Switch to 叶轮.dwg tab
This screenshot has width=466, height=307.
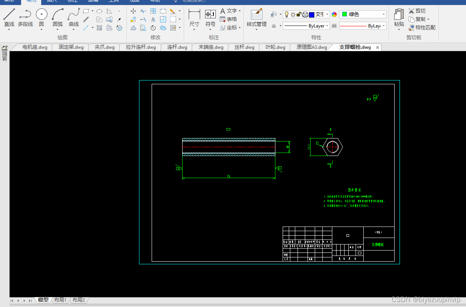point(275,47)
